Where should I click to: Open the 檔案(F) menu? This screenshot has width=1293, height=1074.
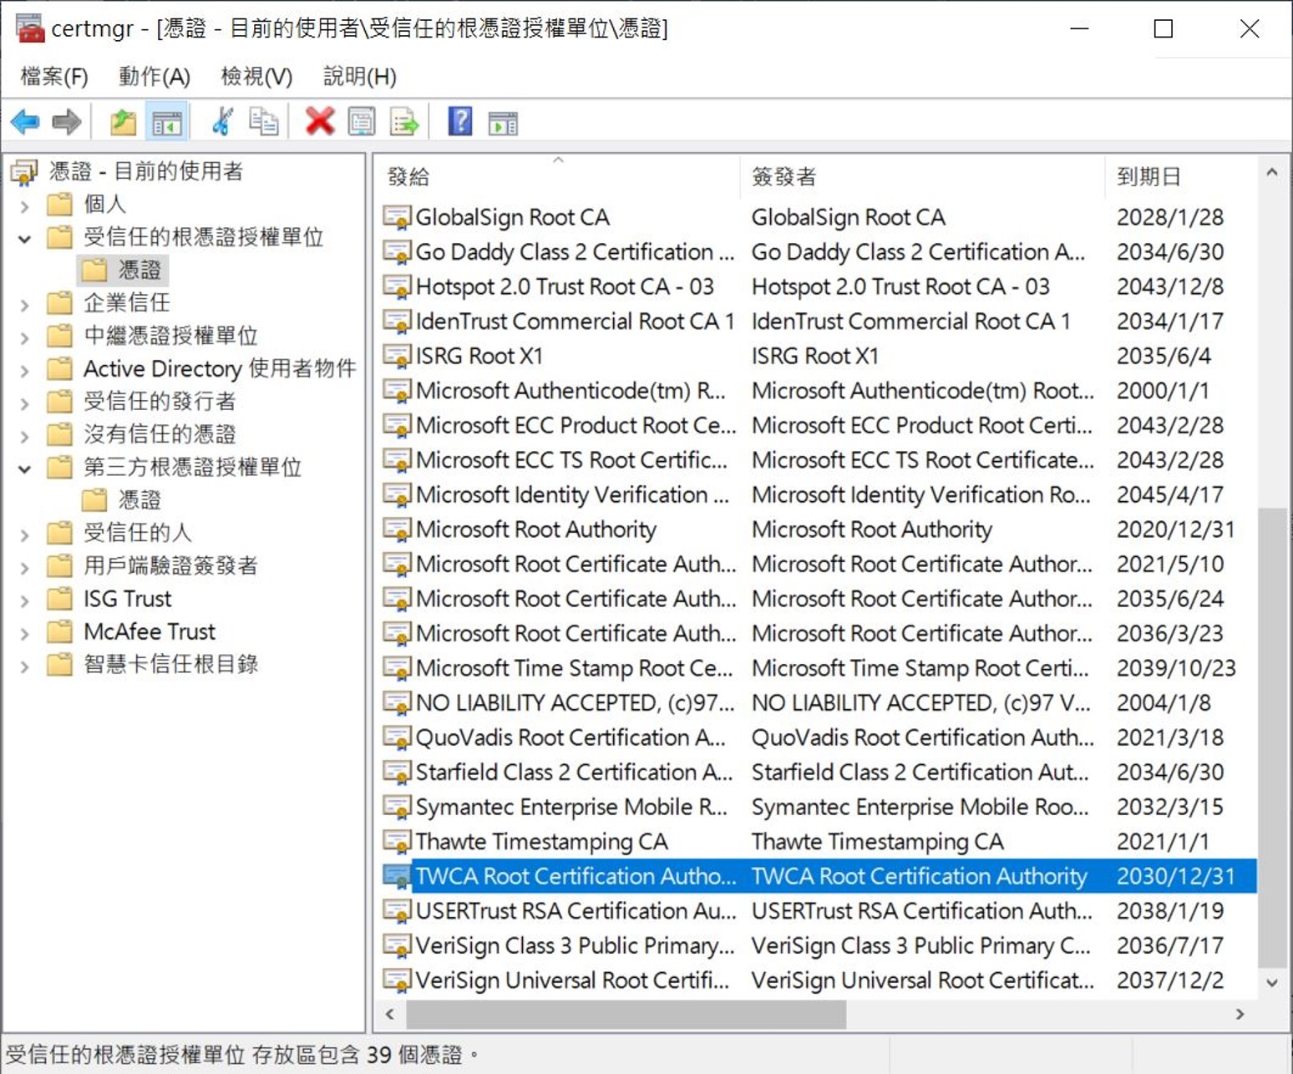coord(53,77)
